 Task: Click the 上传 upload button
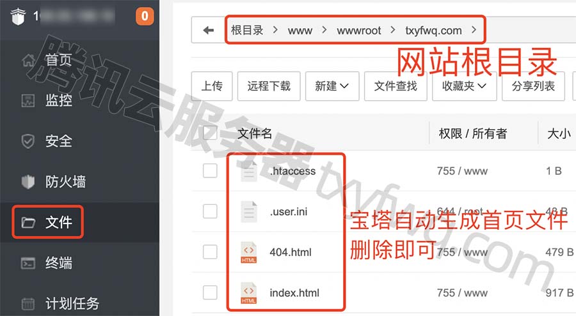tap(212, 86)
